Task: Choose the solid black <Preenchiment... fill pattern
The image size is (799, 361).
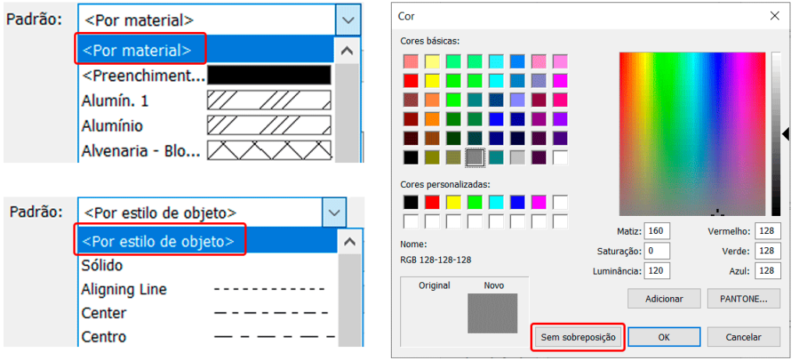Action: coord(206,76)
